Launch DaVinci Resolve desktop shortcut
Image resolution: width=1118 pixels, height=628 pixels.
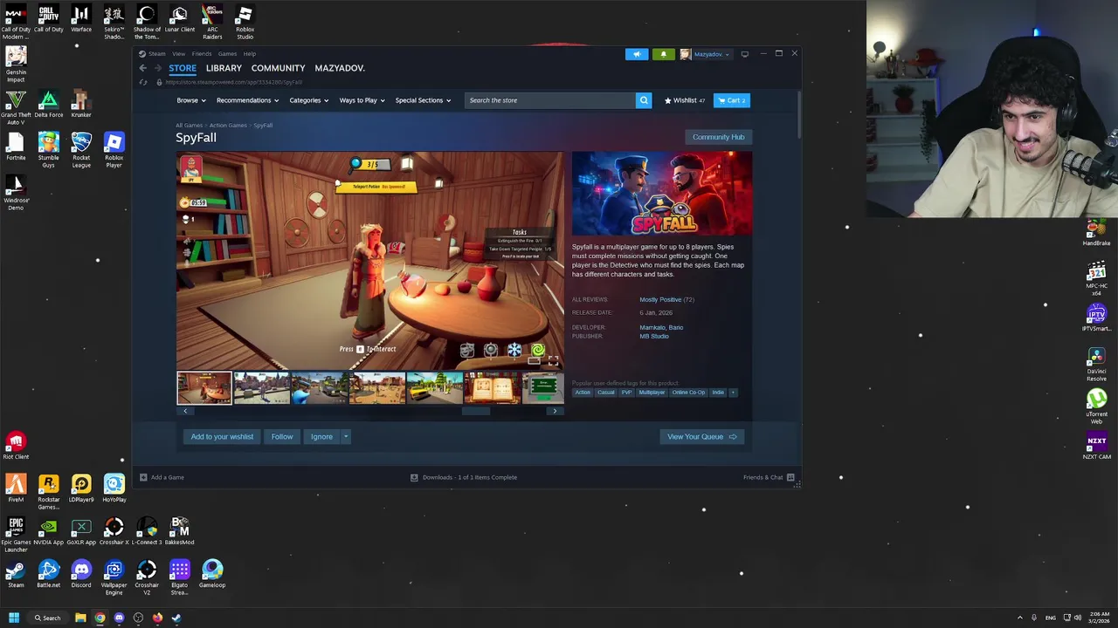coord(1096,364)
